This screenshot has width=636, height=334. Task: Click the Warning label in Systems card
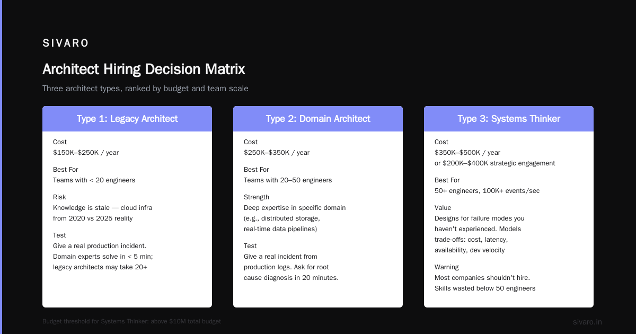(447, 267)
